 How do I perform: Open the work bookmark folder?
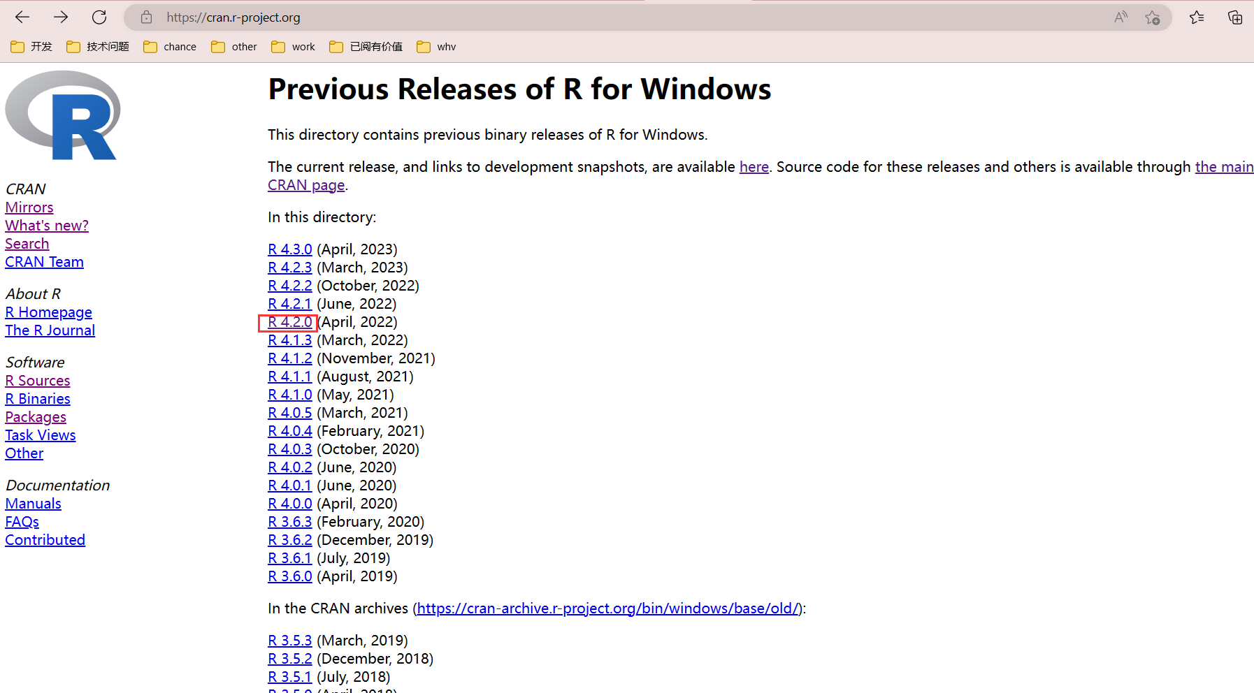click(294, 47)
